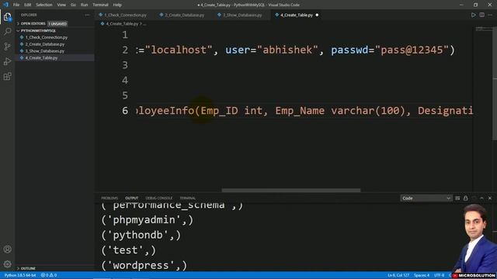This screenshot has height=279, width=497.
Task: Click UTF-8 encoding status
Action: point(439,275)
